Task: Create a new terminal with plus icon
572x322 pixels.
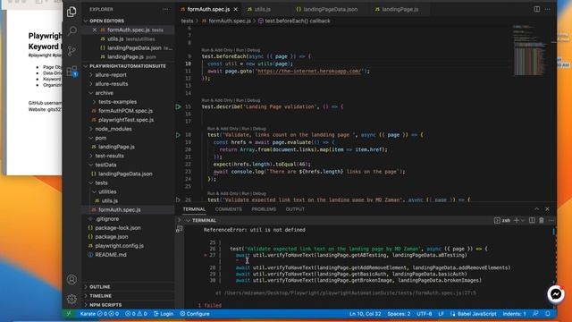Action: (517, 221)
